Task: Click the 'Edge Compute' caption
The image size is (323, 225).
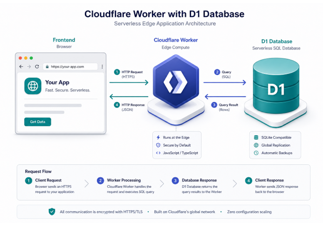Action: (176, 47)
